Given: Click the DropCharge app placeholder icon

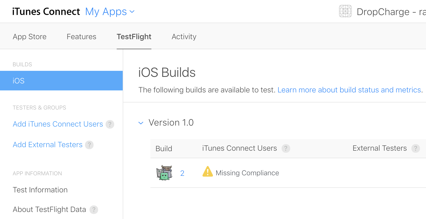Looking at the screenshot, I should click(345, 12).
